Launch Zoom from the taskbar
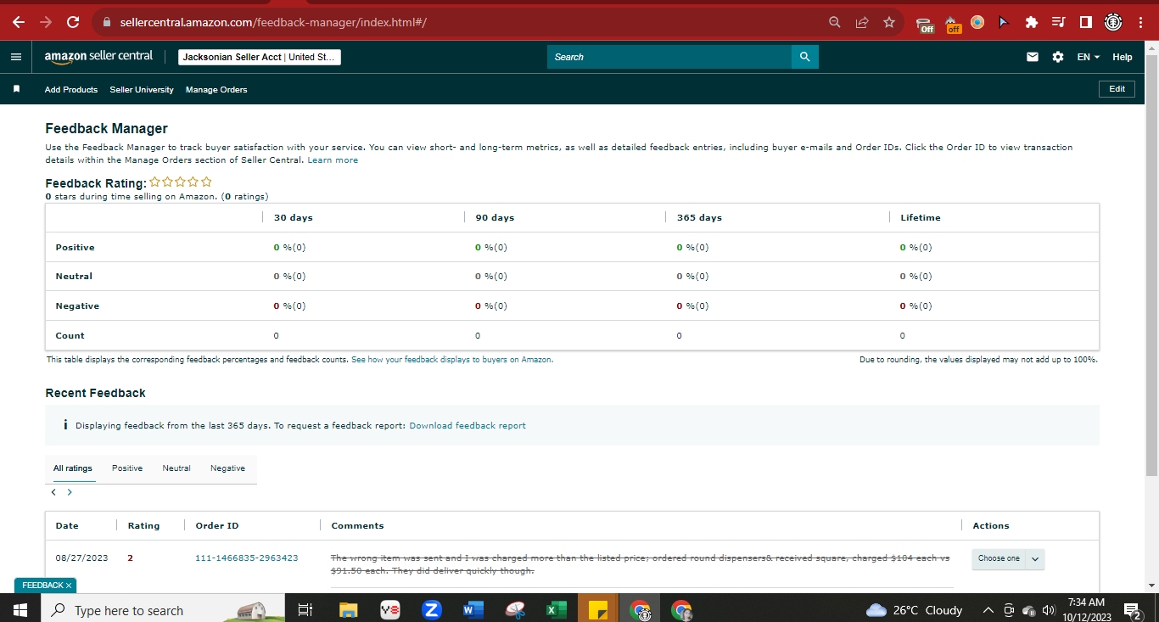The width and height of the screenshot is (1159, 622). (431, 609)
